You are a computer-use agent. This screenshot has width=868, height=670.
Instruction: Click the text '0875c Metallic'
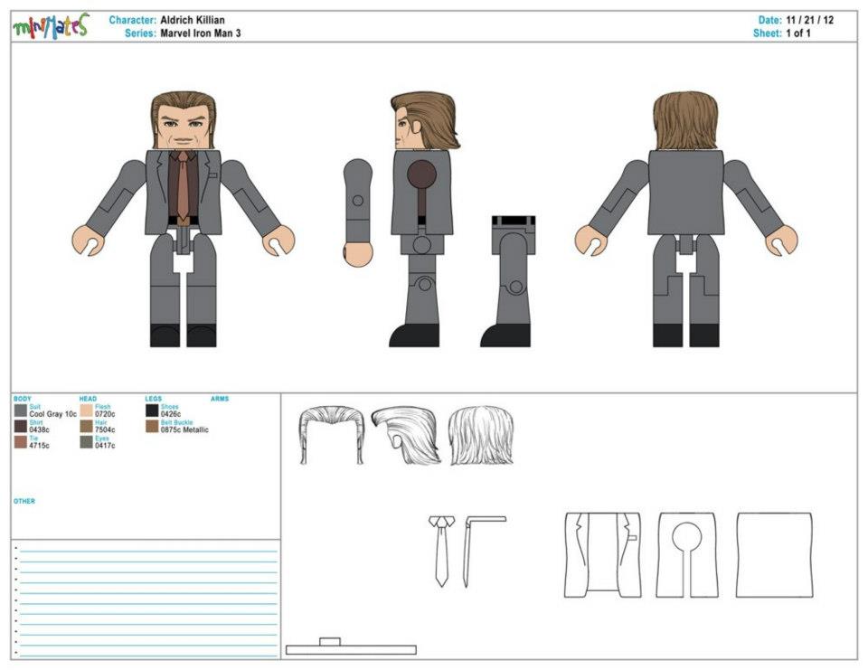coord(184,429)
